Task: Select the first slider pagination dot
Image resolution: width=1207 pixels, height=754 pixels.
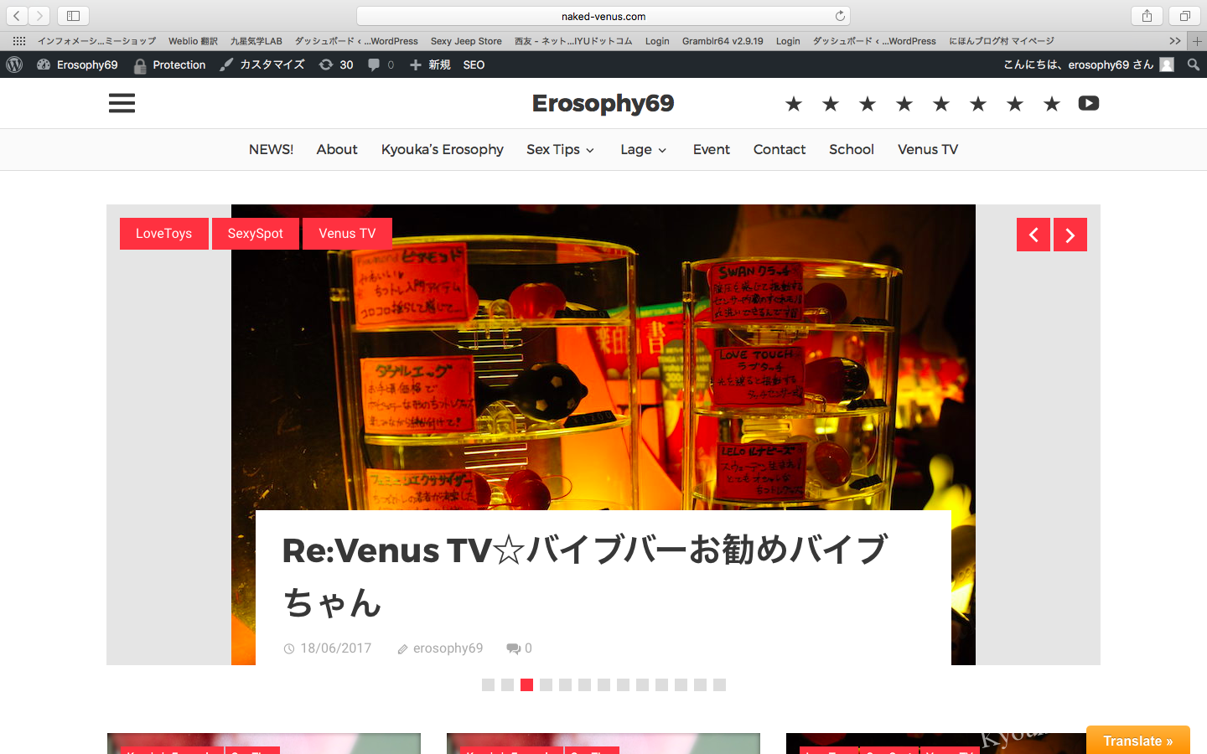Action: point(488,684)
